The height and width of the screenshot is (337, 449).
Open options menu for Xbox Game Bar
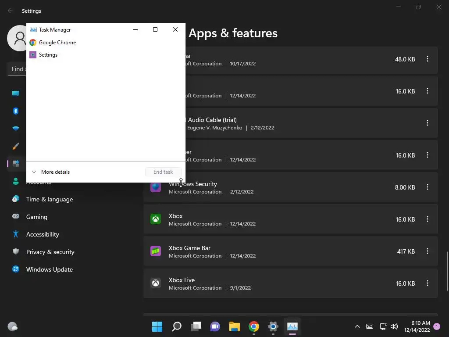427,251
